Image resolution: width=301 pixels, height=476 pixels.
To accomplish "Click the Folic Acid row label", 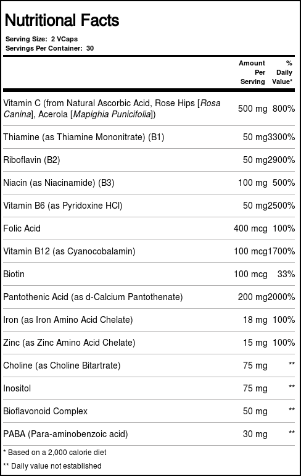I will click(22, 228).
